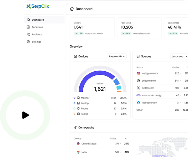Click the Overview section heading

tap(76, 46)
